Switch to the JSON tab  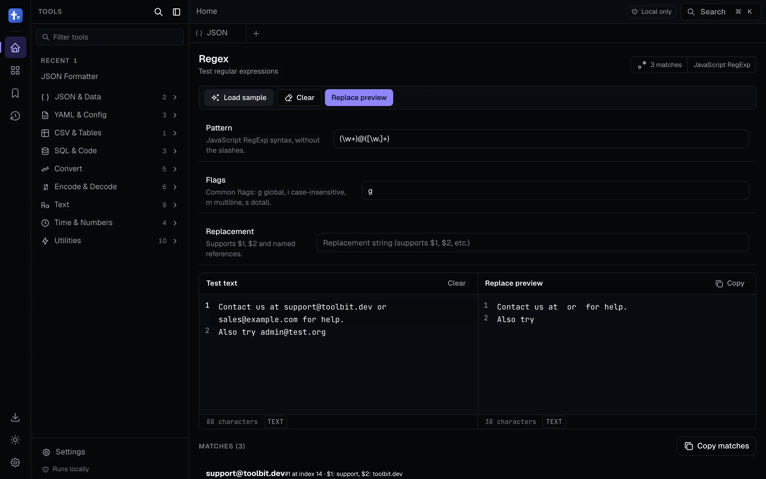tap(218, 33)
